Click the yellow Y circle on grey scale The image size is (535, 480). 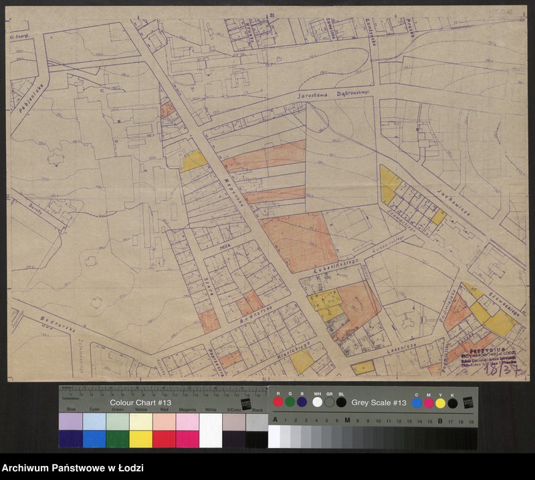(441, 402)
